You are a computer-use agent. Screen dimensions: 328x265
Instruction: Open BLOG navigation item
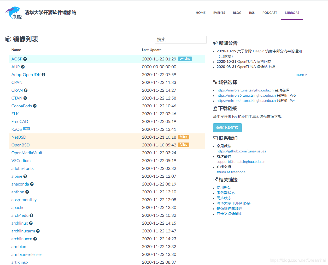(x=237, y=13)
